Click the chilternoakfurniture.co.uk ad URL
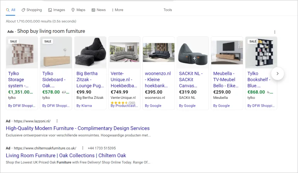 coord(45,148)
